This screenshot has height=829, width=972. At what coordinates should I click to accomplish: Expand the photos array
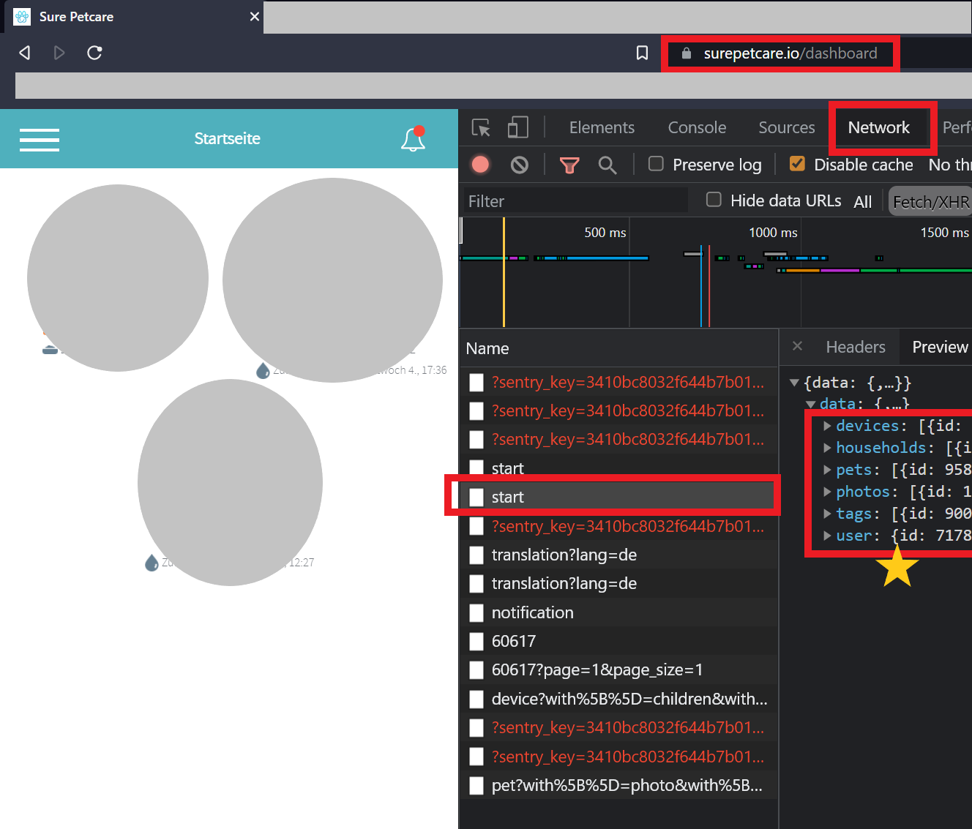827,492
